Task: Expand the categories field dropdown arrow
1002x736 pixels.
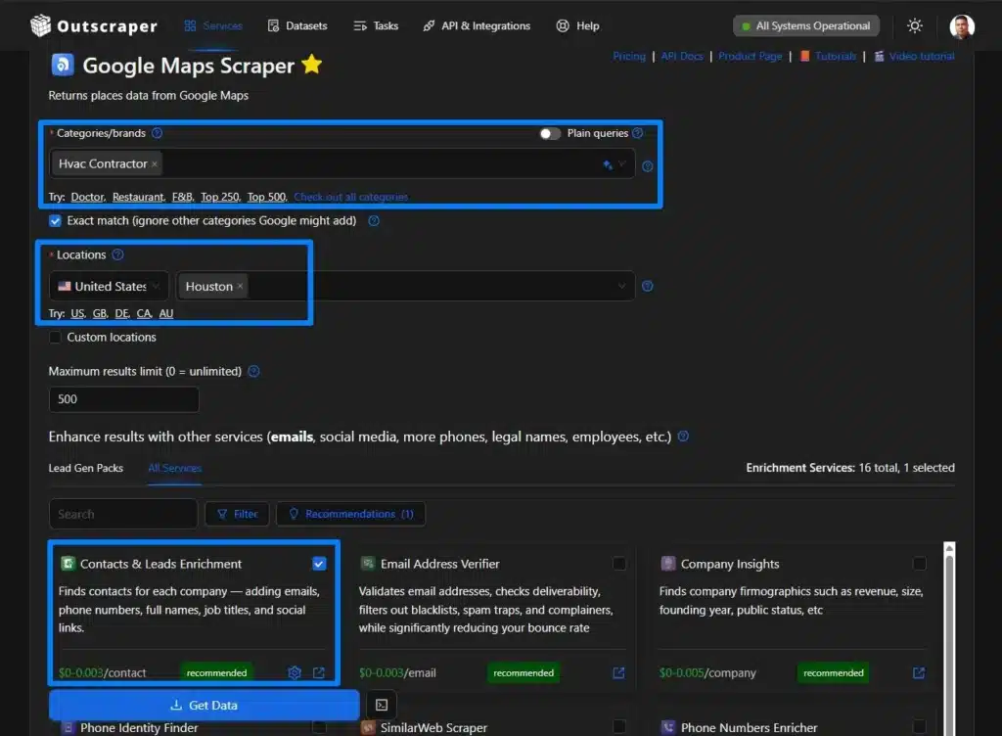Action: pos(624,165)
